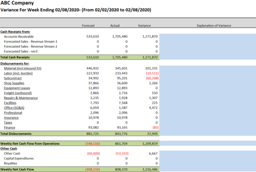
Task: Select the Royalties row label
Action: pos(10,163)
